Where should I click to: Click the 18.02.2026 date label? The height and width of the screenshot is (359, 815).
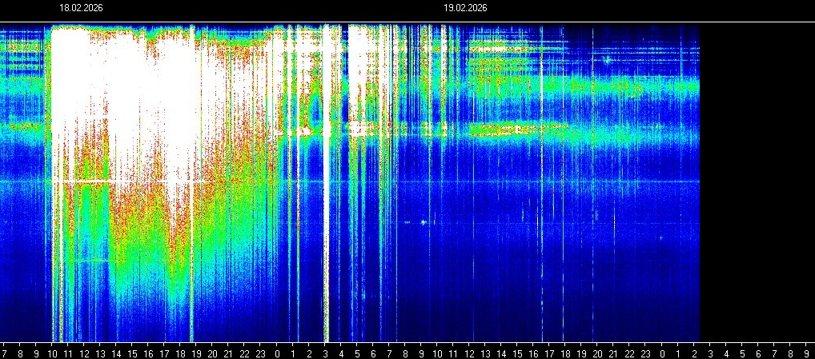click(81, 8)
